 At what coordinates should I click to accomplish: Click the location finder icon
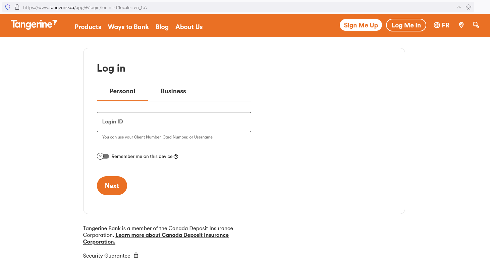461,25
